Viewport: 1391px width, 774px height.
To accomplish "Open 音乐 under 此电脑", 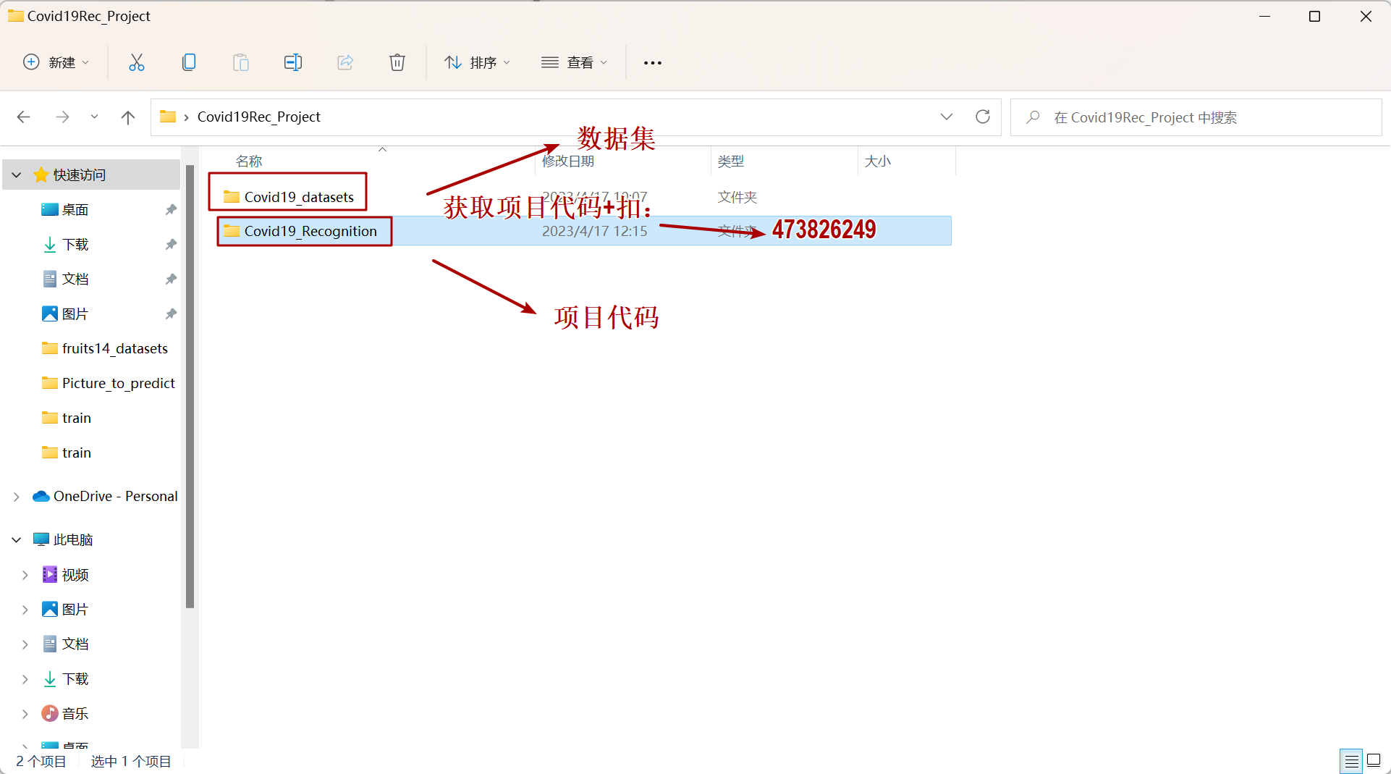I will [65, 714].
